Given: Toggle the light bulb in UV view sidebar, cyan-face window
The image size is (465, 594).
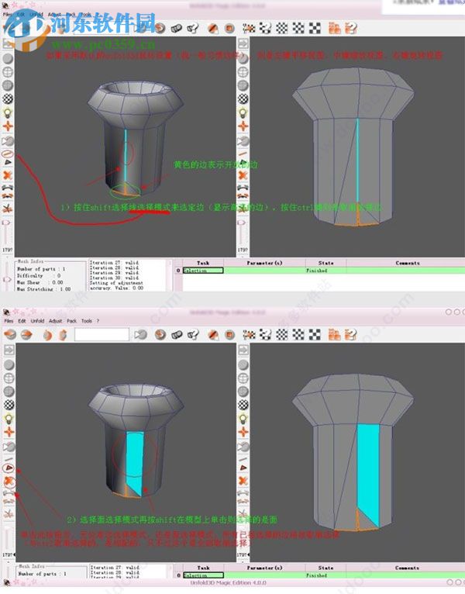Looking at the screenshot, I should point(243,418).
